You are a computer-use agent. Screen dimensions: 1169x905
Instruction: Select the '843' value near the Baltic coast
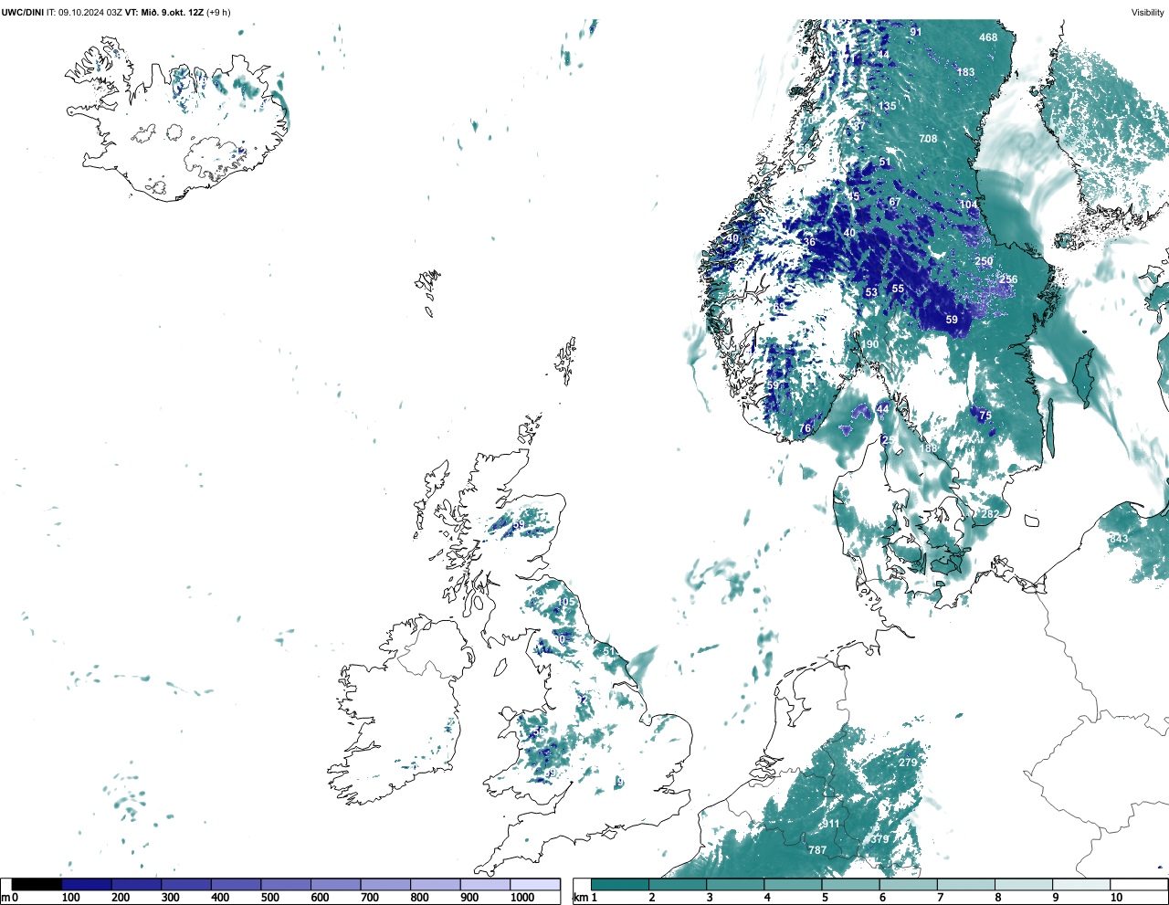1119,539
